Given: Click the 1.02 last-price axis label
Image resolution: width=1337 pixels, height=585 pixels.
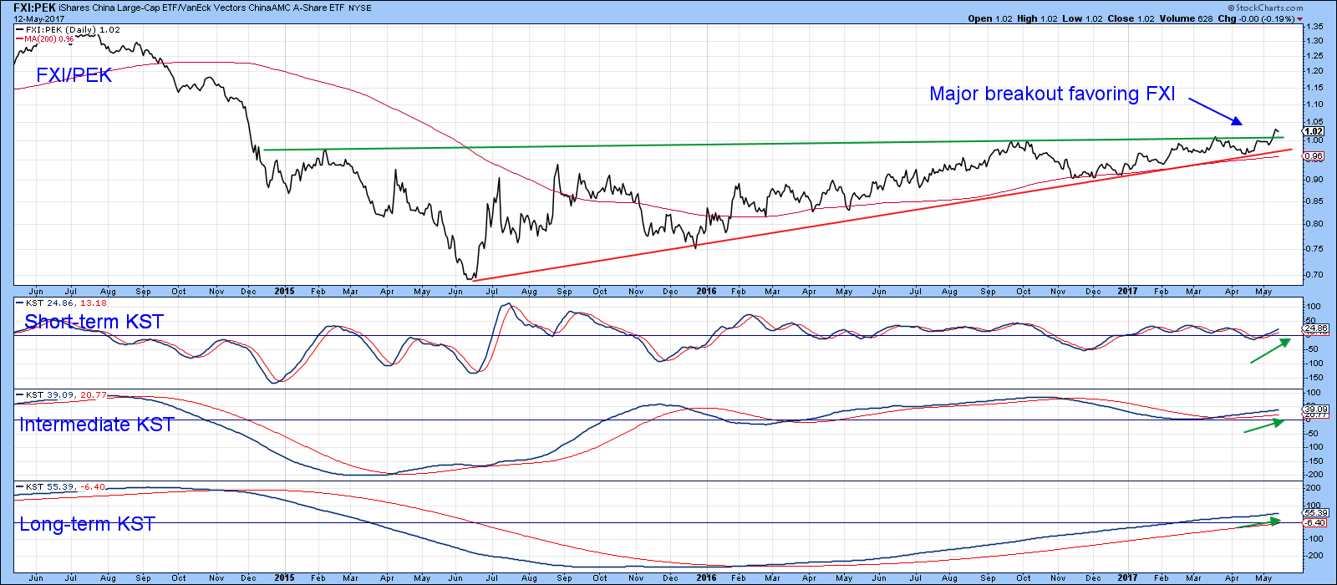Looking at the screenshot, I should click(1314, 131).
